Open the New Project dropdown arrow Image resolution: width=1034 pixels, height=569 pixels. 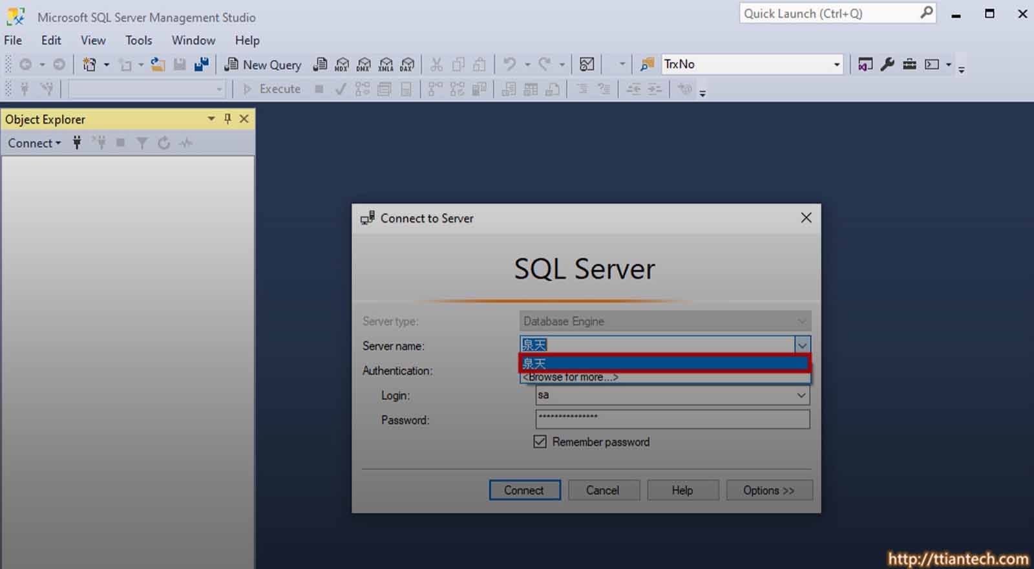click(x=107, y=64)
